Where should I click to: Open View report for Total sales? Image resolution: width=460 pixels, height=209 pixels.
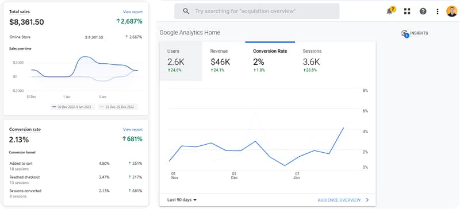pyautogui.click(x=133, y=12)
